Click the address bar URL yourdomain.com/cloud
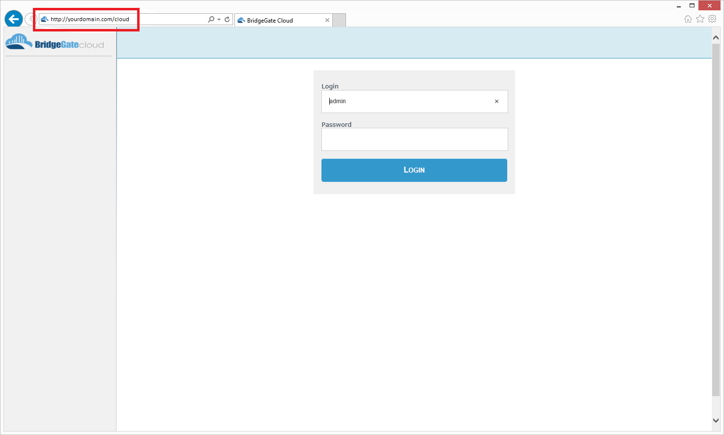 pyautogui.click(x=90, y=19)
